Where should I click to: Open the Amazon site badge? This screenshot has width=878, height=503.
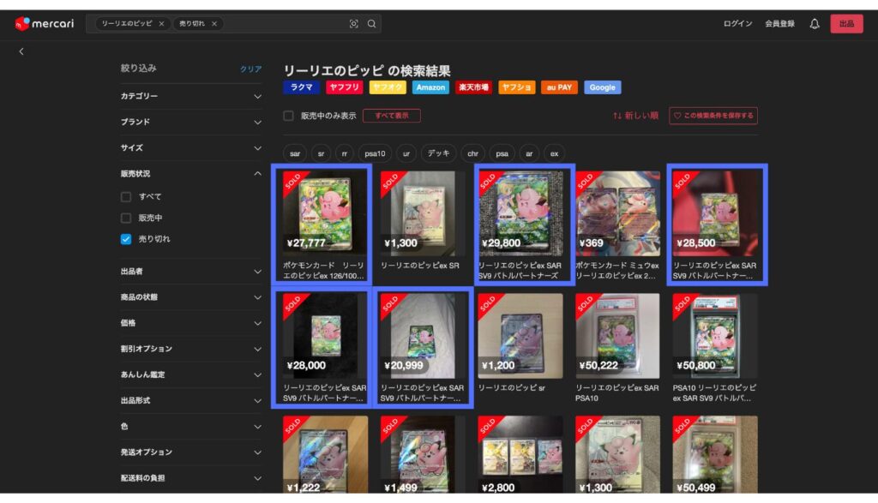tap(430, 87)
